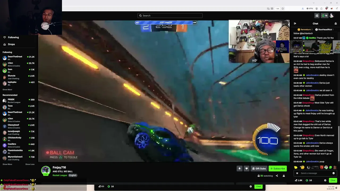Open Flaminhotmitts recommended channel

[x=19, y=151]
